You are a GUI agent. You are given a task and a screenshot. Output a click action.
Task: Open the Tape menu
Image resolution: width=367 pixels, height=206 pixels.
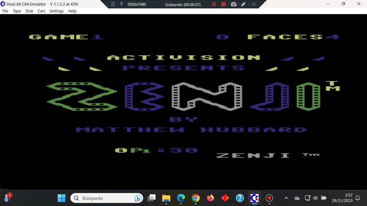point(17,11)
